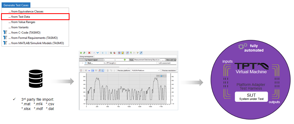294x124 pixels.
Task: Click the blue move down arrow icon
Action: (x=98, y=53)
